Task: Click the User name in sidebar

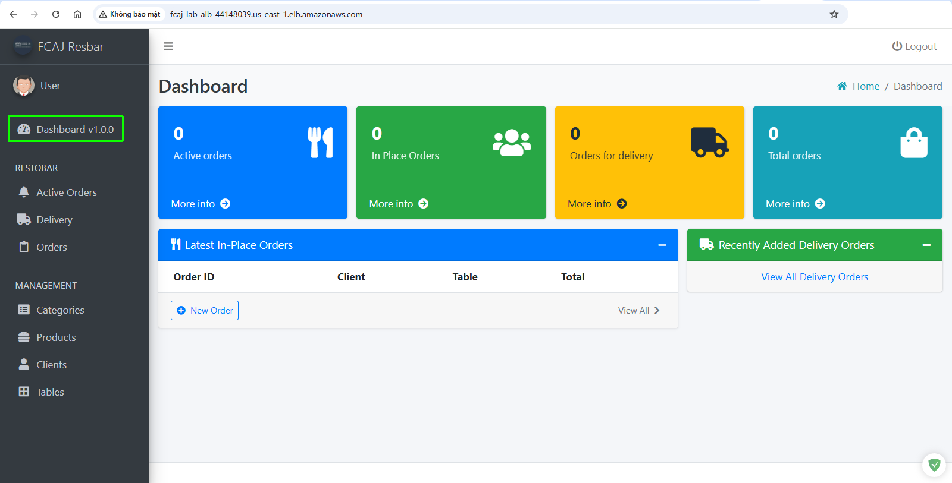Action: tap(51, 86)
